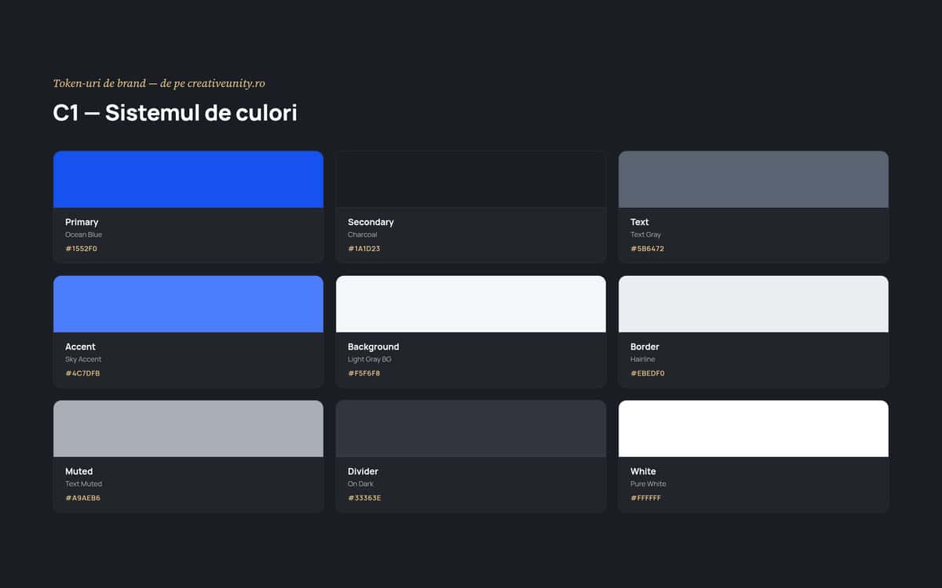The height and width of the screenshot is (588, 942).
Task: Select the #EBEDF0 hex value
Action: pos(648,373)
